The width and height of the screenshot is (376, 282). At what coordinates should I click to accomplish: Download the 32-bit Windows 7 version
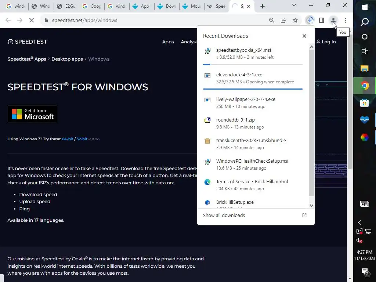pos(82,139)
